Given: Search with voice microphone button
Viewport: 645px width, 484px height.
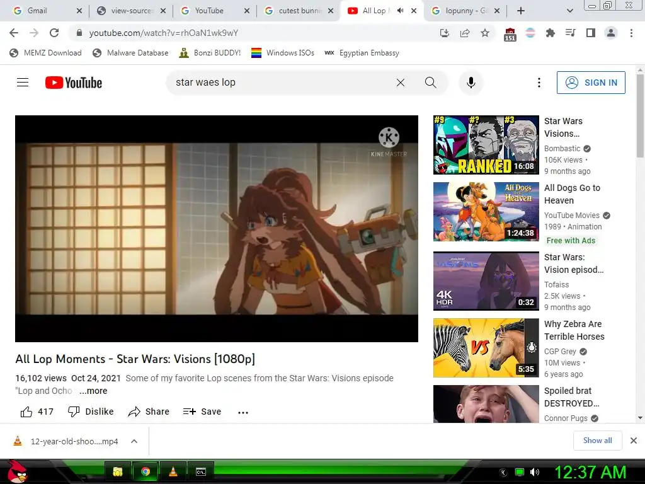Looking at the screenshot, I should 471,83.
